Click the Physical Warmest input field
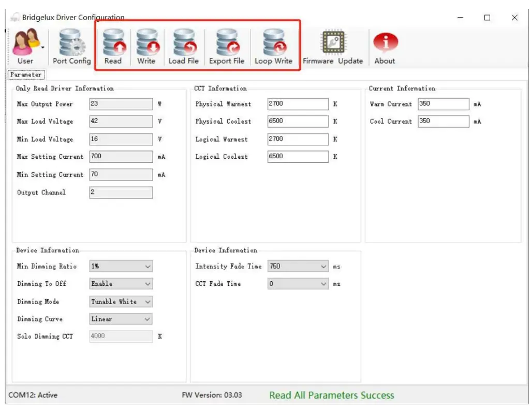 tap(298, 104)
